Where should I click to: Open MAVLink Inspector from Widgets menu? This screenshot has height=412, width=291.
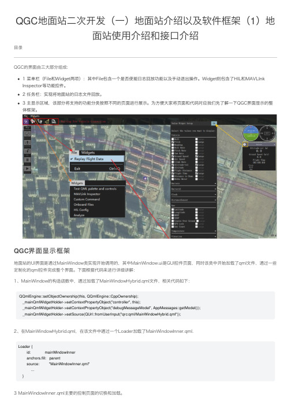(x=87, y=194)
